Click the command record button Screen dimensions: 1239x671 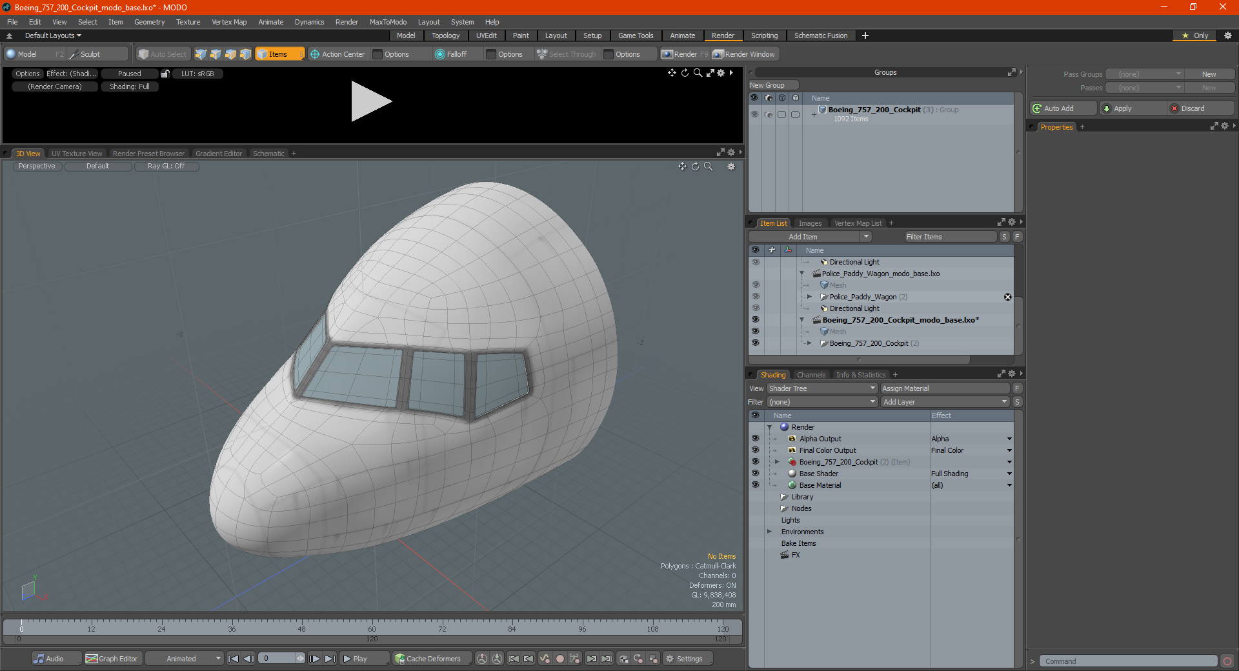[x=1227, y=661]
